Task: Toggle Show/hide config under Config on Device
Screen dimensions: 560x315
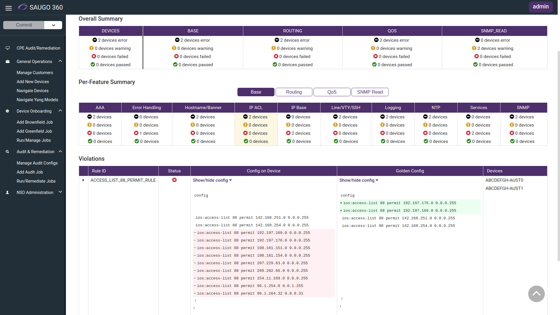Action: point(212,180)
